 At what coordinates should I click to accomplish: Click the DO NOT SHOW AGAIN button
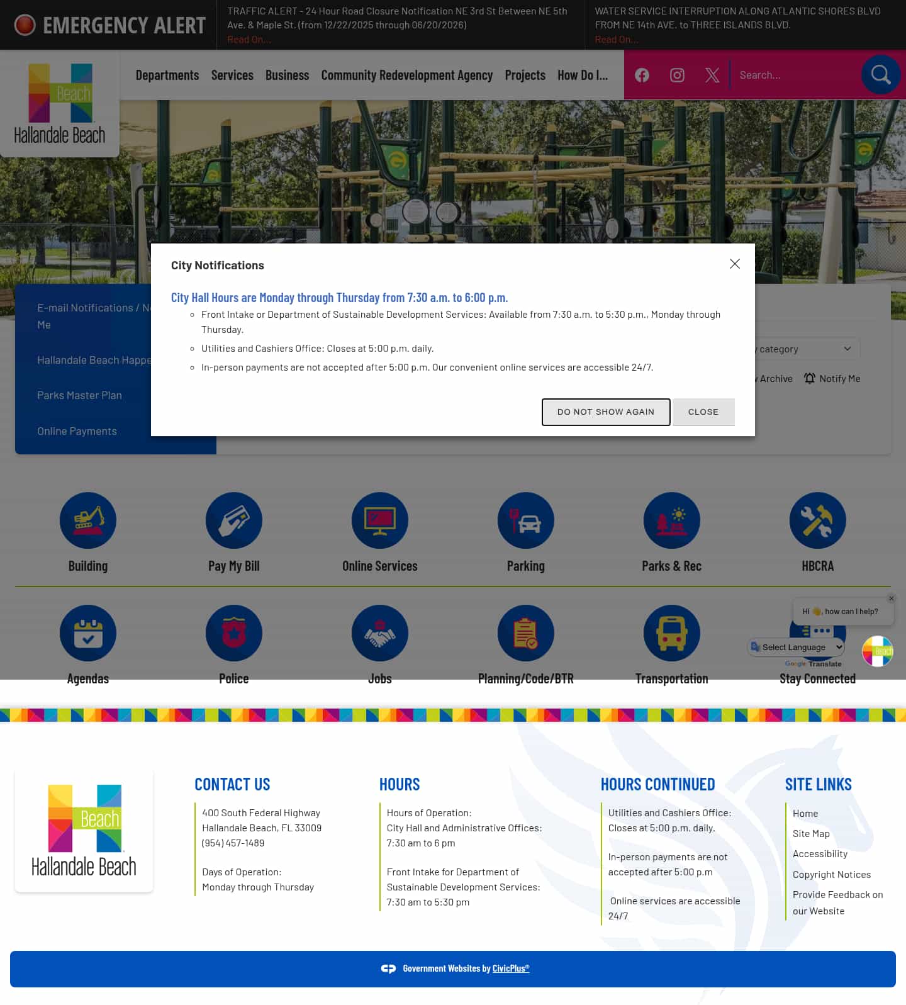(x=606, y=412)
